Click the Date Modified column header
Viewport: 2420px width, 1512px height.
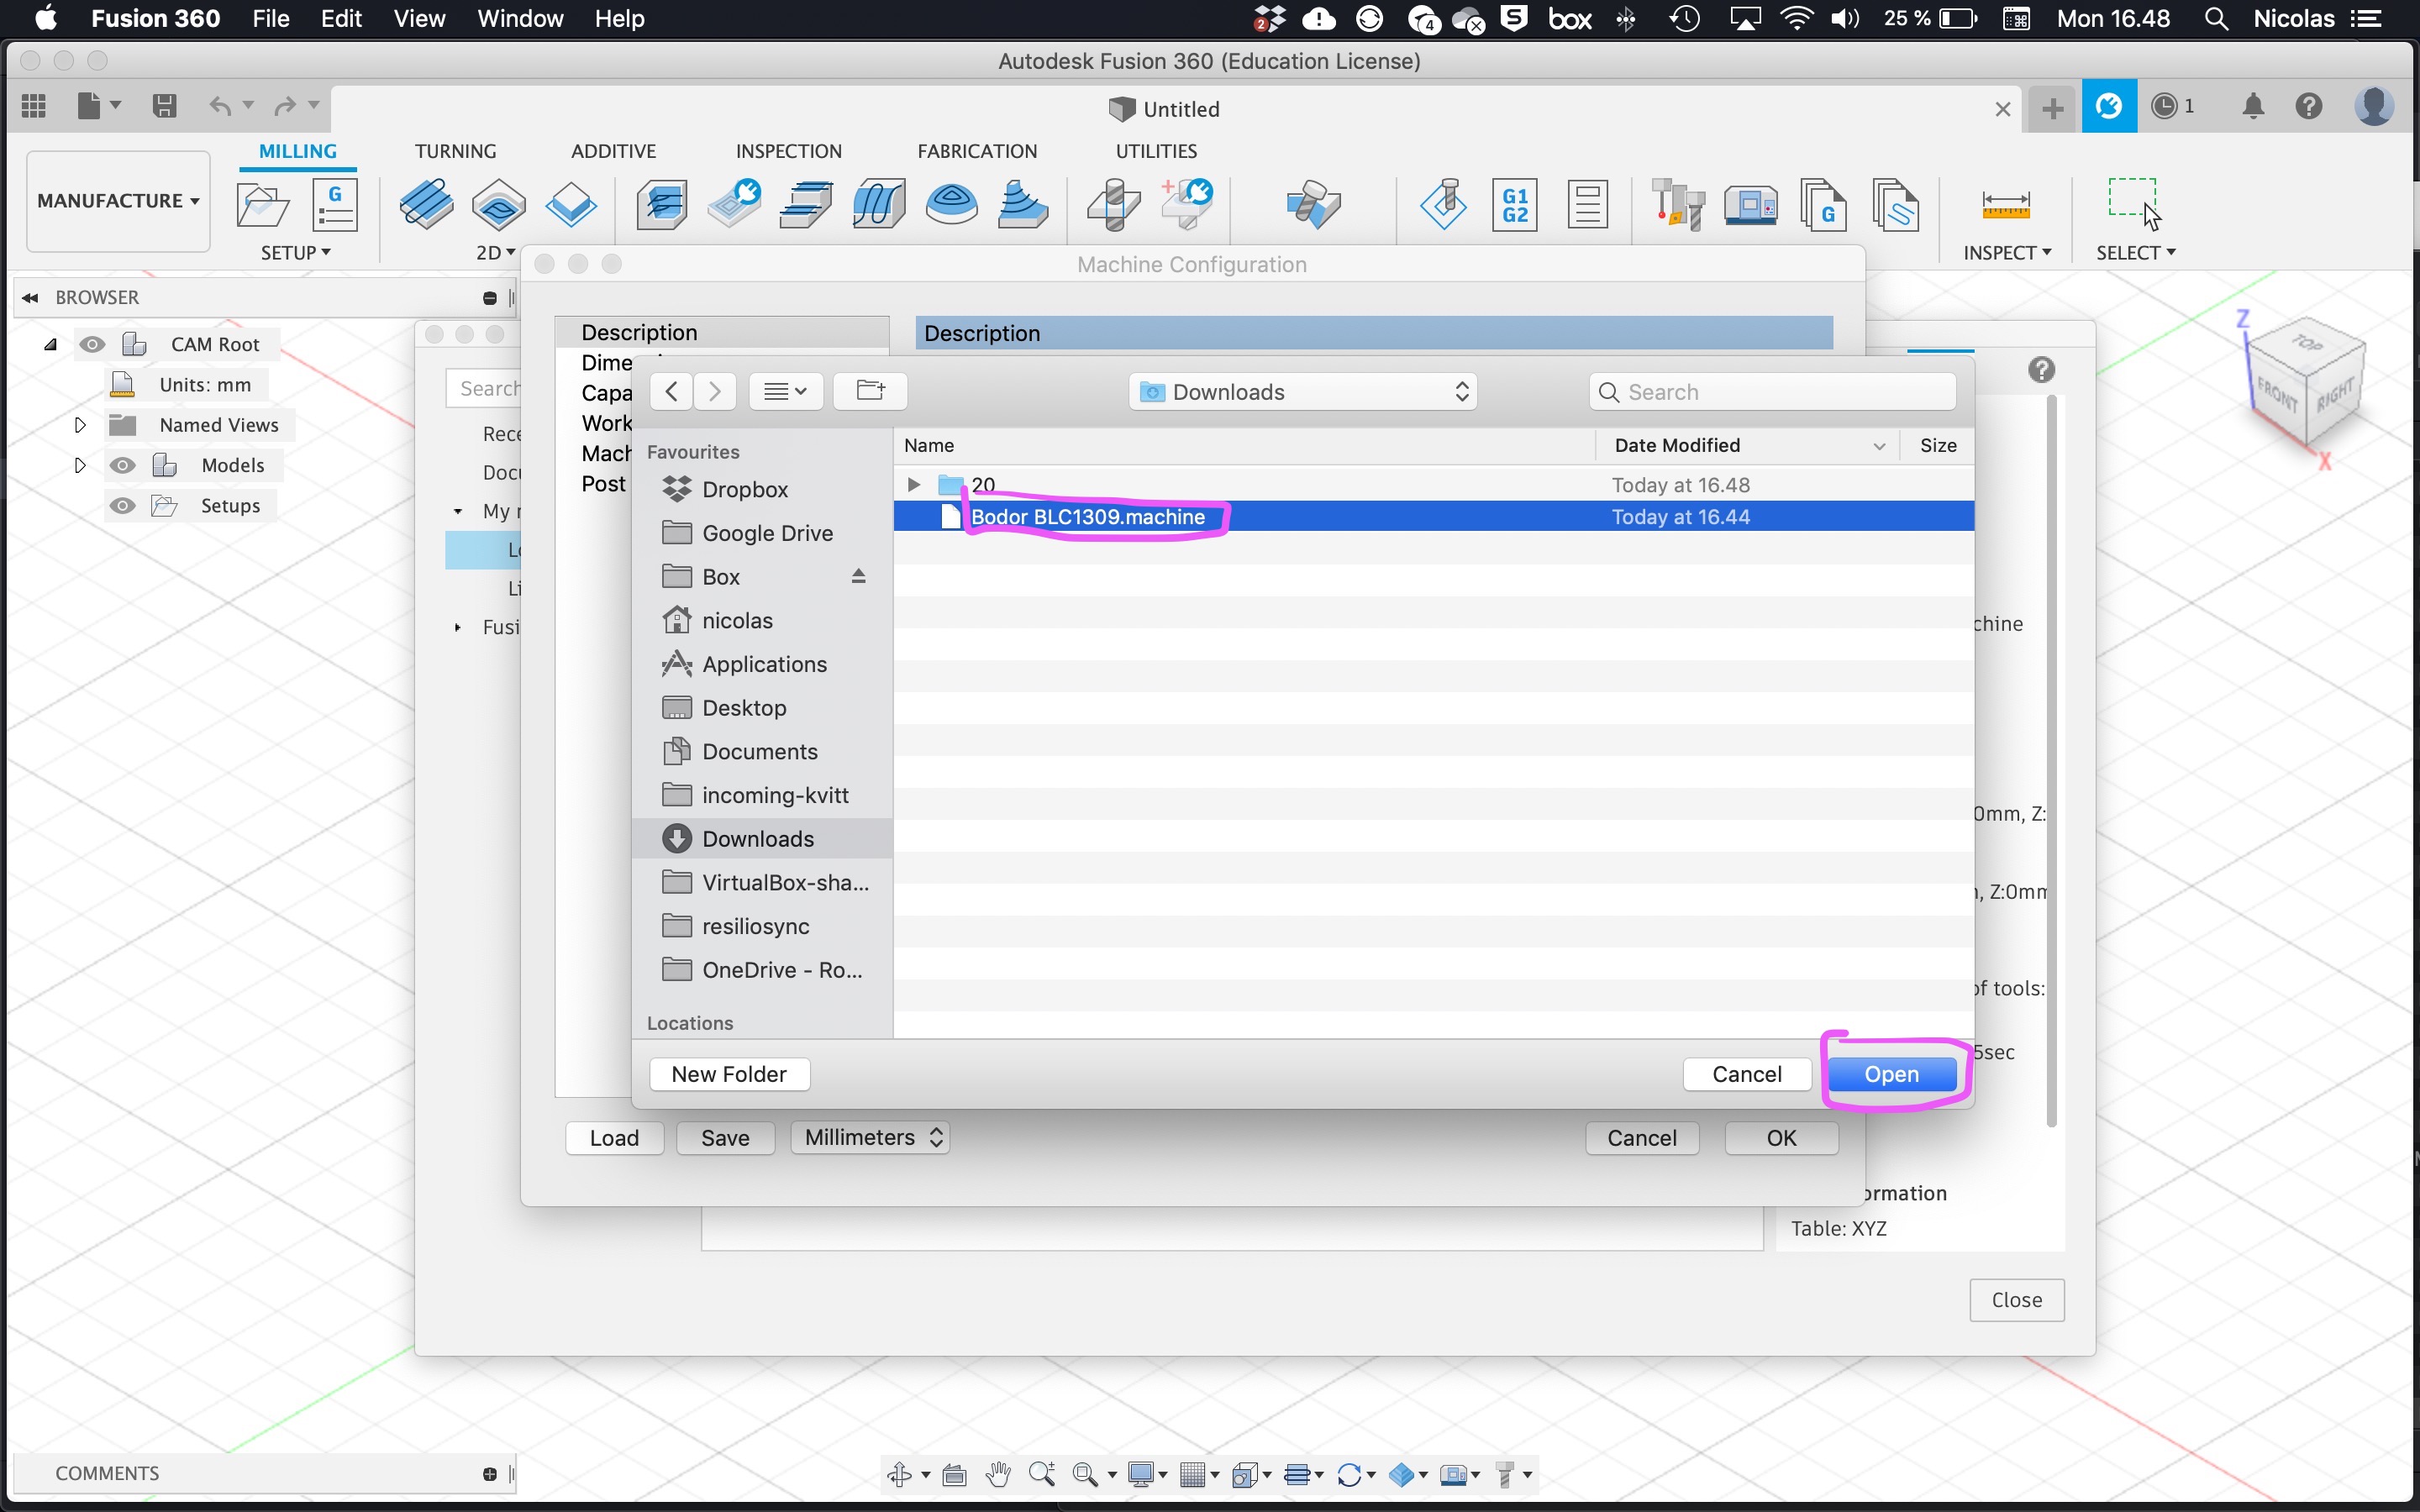(x=1746, y=445)
